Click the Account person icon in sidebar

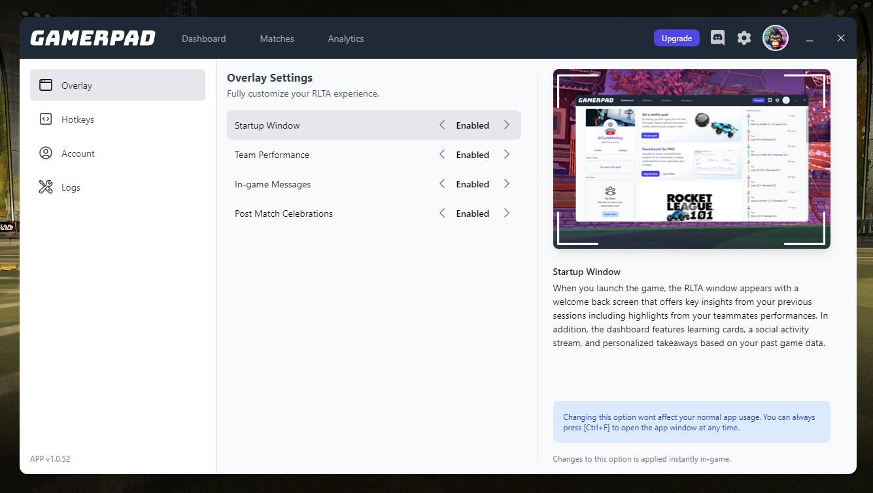click(x=46, y=153)
